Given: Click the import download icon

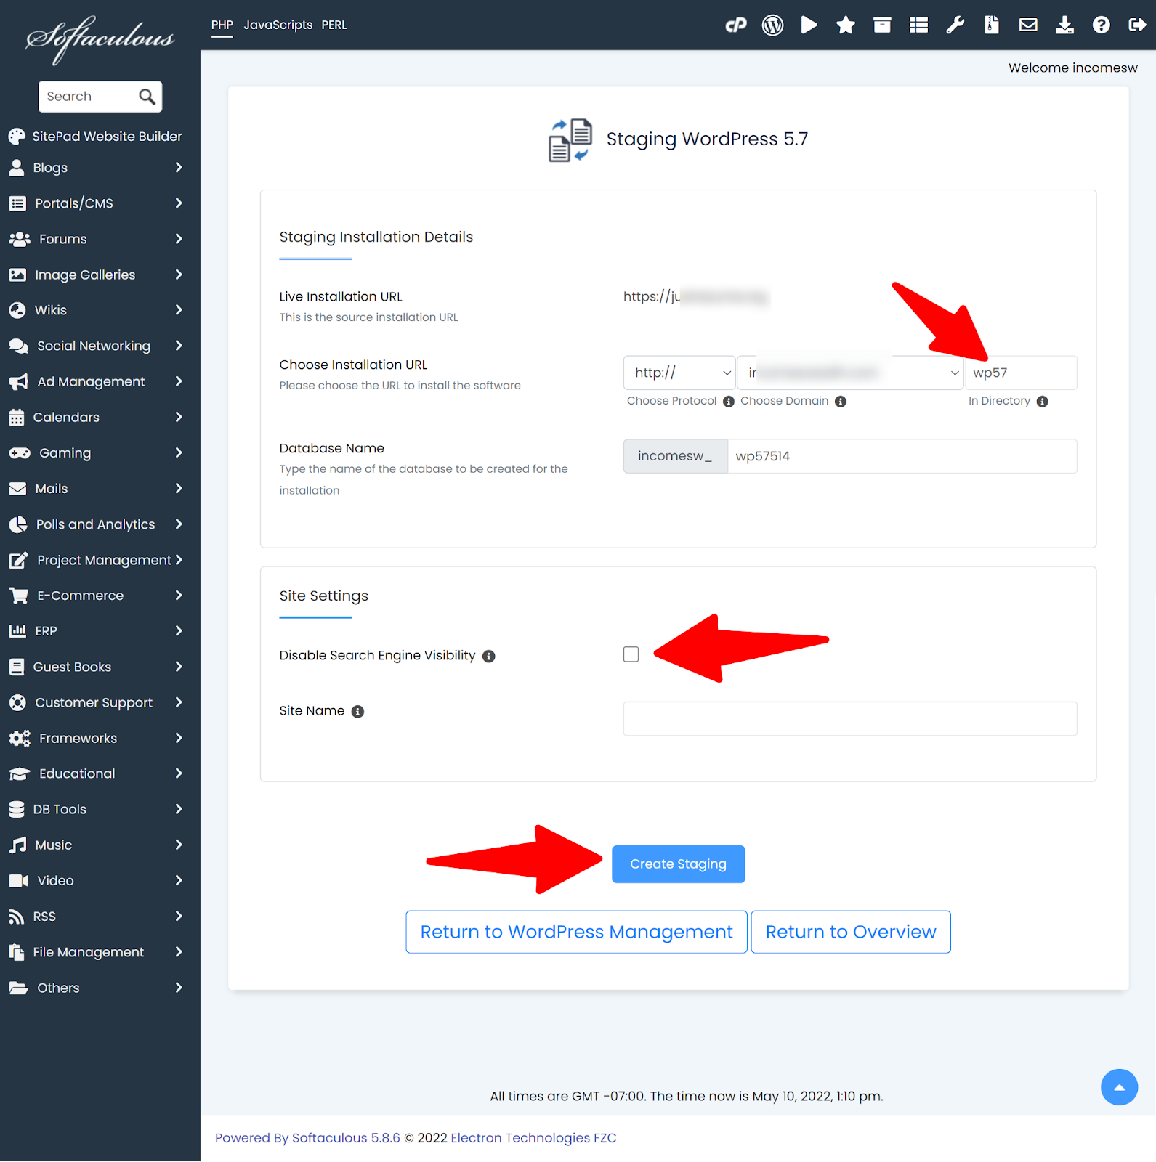Looking at the screenshot, I should (x=1064, y=25).
